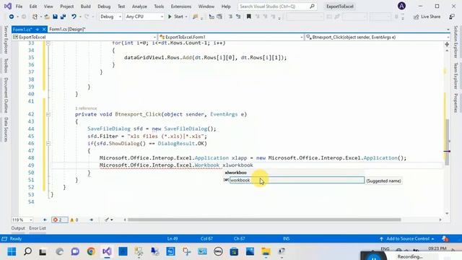Screen dimensions: 462x260
Task: Open File Explorer from taskbar
Action: [x=266, y=251]
